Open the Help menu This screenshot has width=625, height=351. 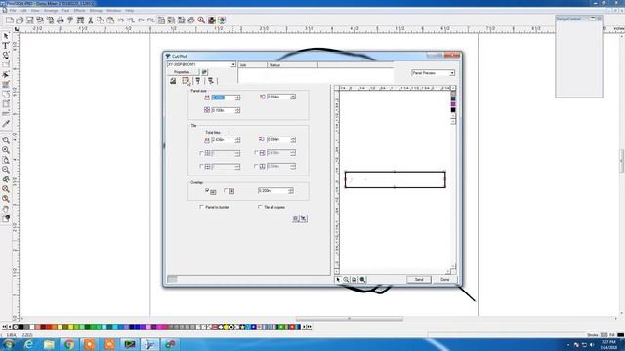130,11
